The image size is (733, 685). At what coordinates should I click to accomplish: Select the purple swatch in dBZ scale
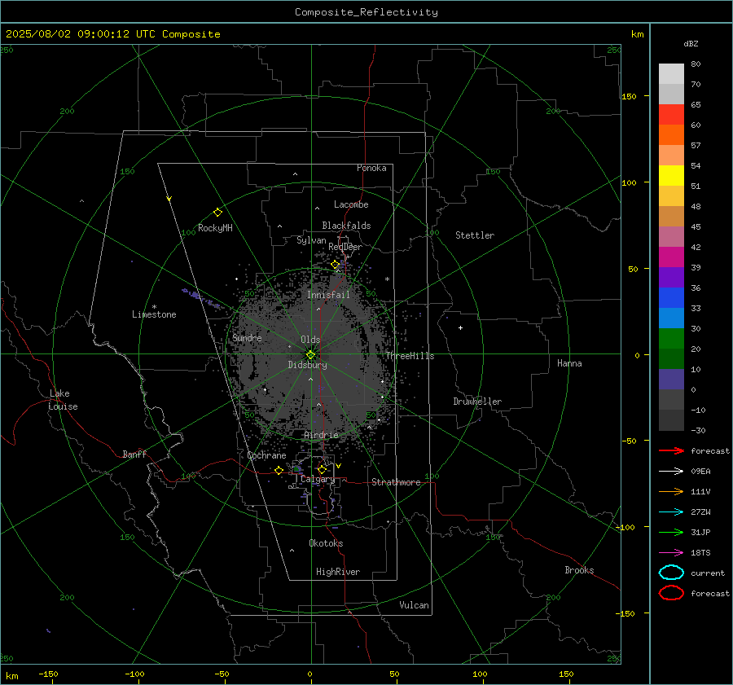[x=671, y=277]
